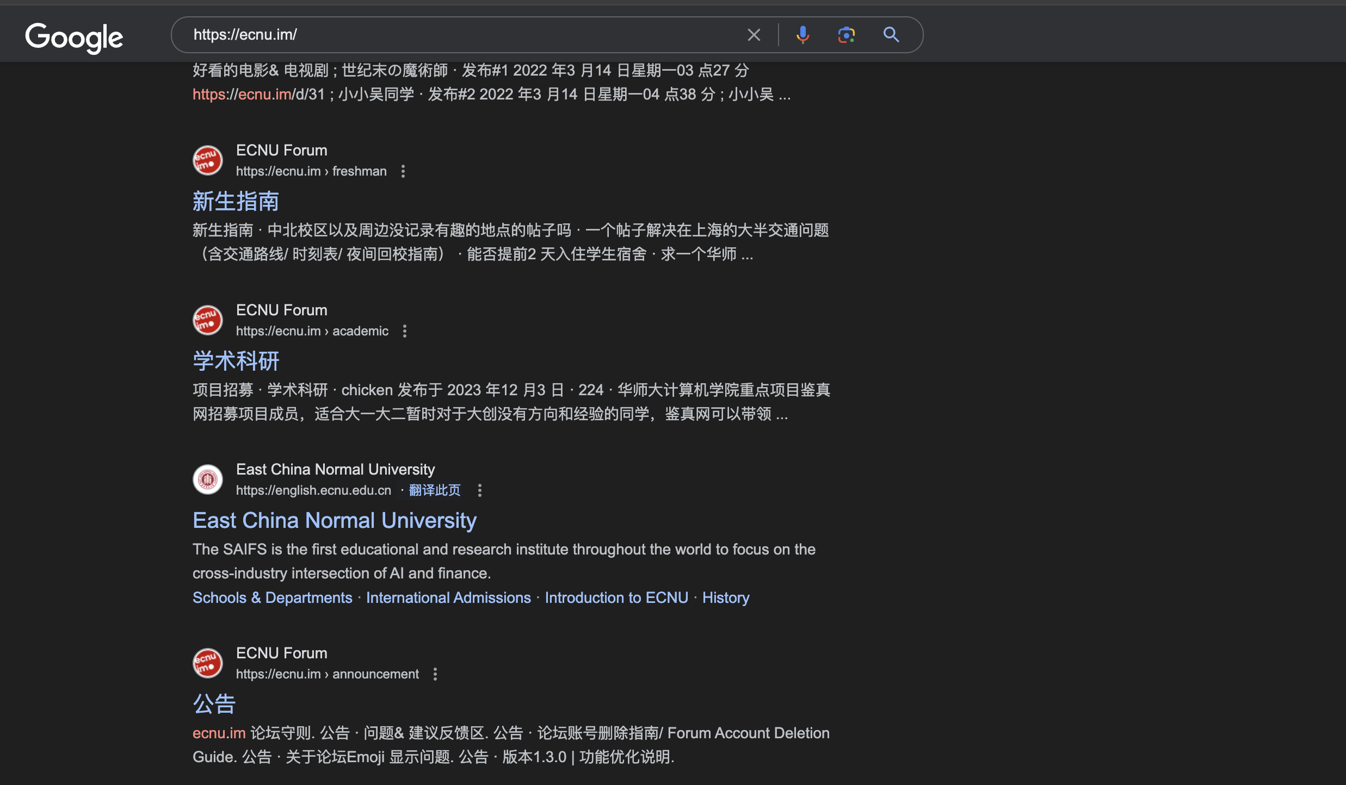Open the 新生指南 result
This screenshot has width=1346, height=785.
[x=236, y=202]
